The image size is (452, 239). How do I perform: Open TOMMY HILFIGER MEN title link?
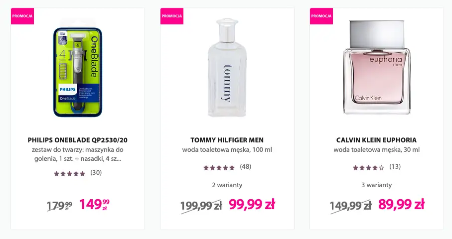(227, 140)
